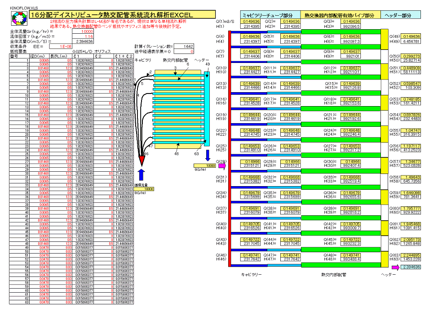Click the 全体流量Gr input showing 10000
Image resolution: width=429 pixels, height=312 pixels.
(81, 31)
